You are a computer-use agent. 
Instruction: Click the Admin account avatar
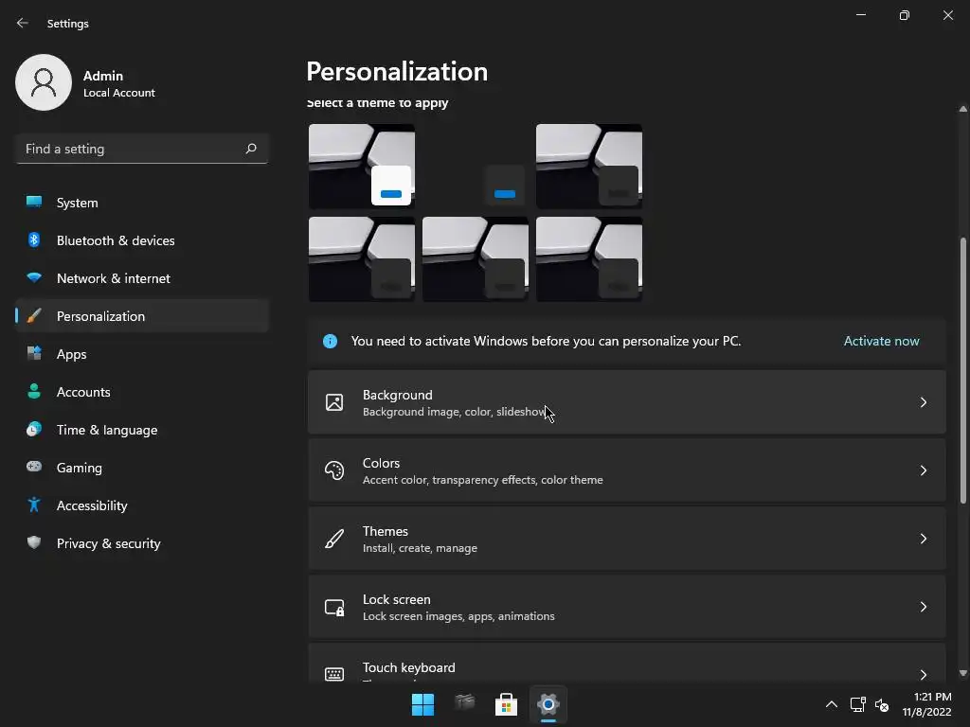click(44, 82)
